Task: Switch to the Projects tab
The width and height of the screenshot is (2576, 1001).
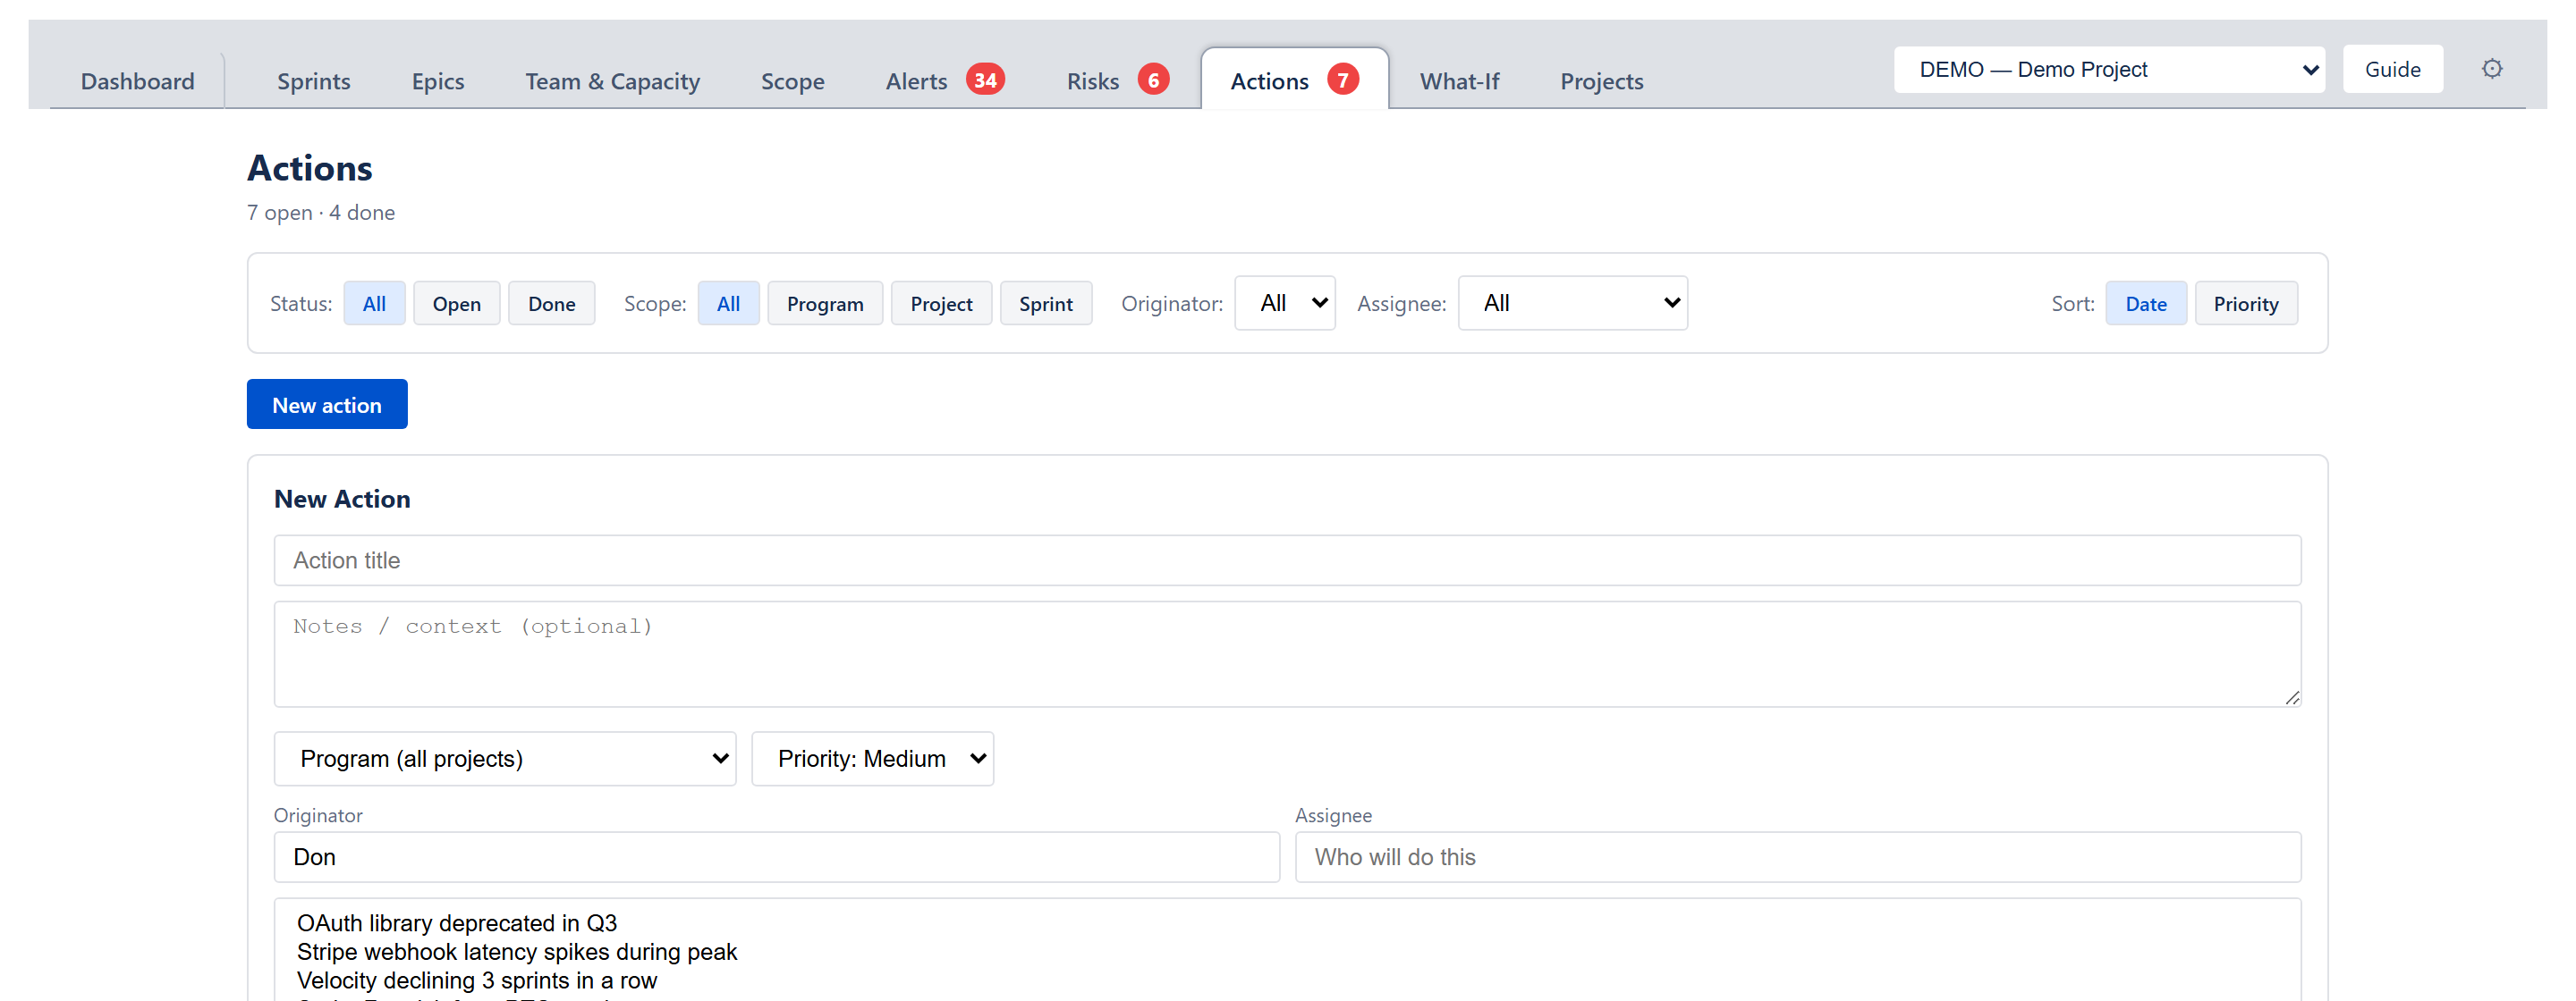Action: [x=1602, y=81]
